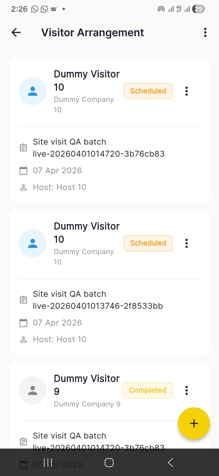
Task: Tap clipboard icon on first card's purpose
Action: pyautogui.click(x=23, y=148)
